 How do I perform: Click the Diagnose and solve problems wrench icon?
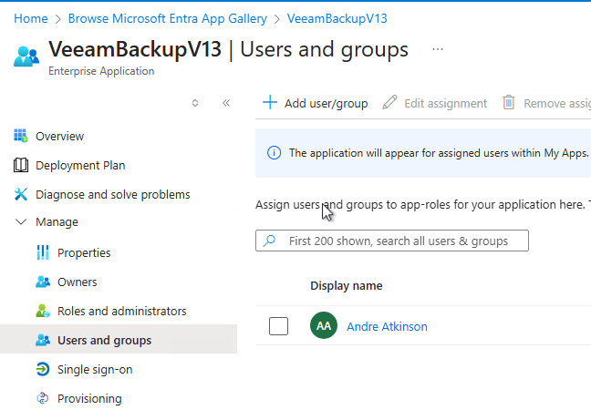21,194
